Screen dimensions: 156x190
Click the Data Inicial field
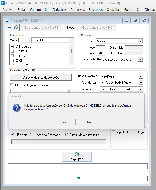tap(134, 48)
